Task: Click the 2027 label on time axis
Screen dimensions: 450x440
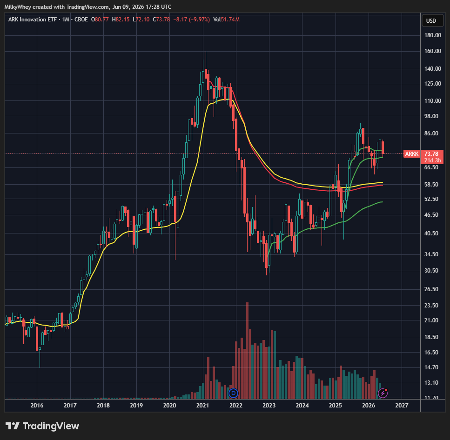Action: pos(402,405)
